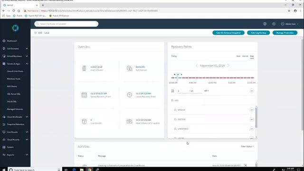
Task: Click Take Log Backup button
Action: coord(258,33)
